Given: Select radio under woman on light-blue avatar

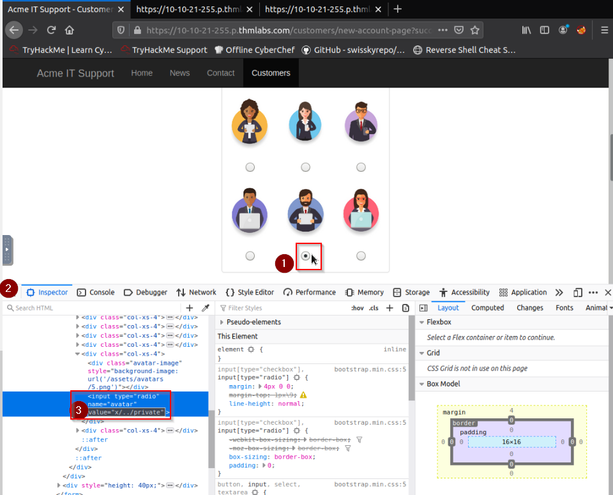Looking at the screenshot, I should pyautogui.click(x=306, y=167).
